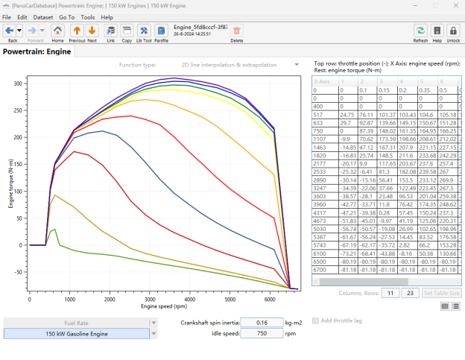Go to the Home icon
This screenshot has width=465, height=360.
click(x=57, y=31)
